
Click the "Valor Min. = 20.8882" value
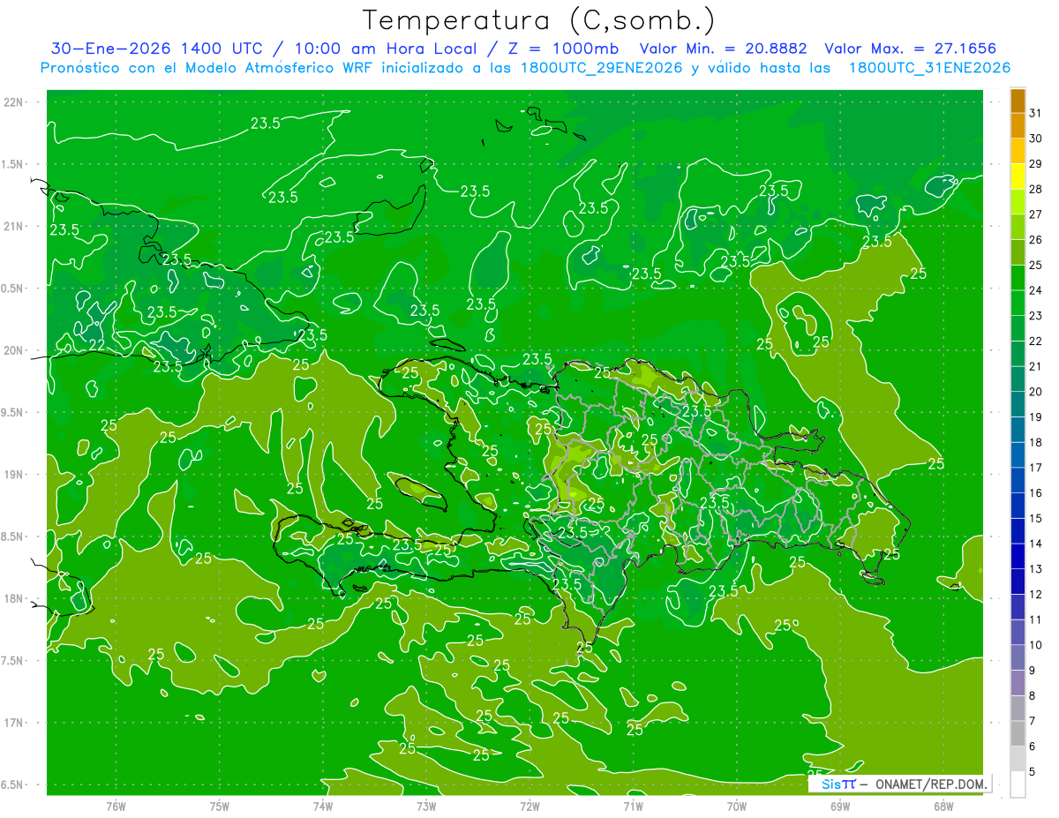tap(724, 49)
